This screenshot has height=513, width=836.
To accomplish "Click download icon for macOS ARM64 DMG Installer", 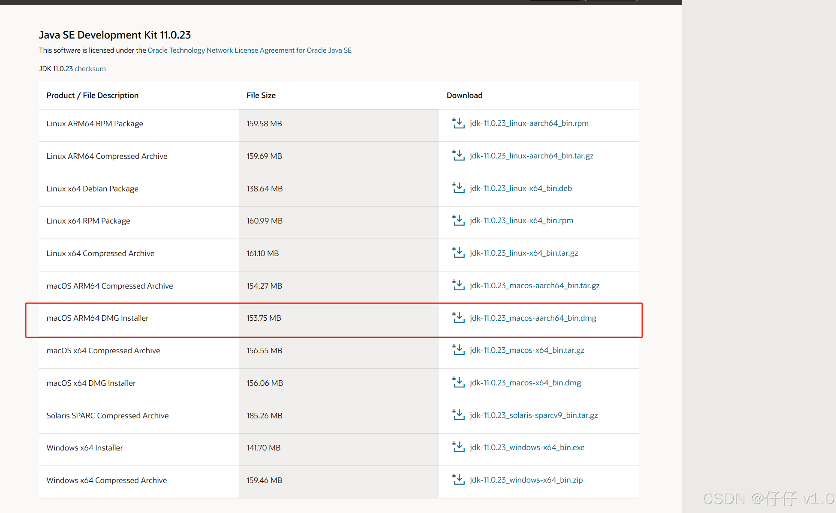I will 458,318.
